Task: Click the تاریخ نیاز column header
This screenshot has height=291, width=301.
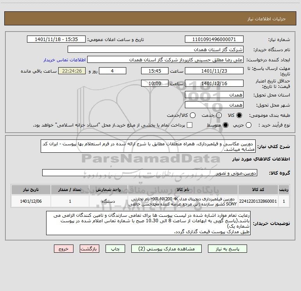Action: click(31, 189)
